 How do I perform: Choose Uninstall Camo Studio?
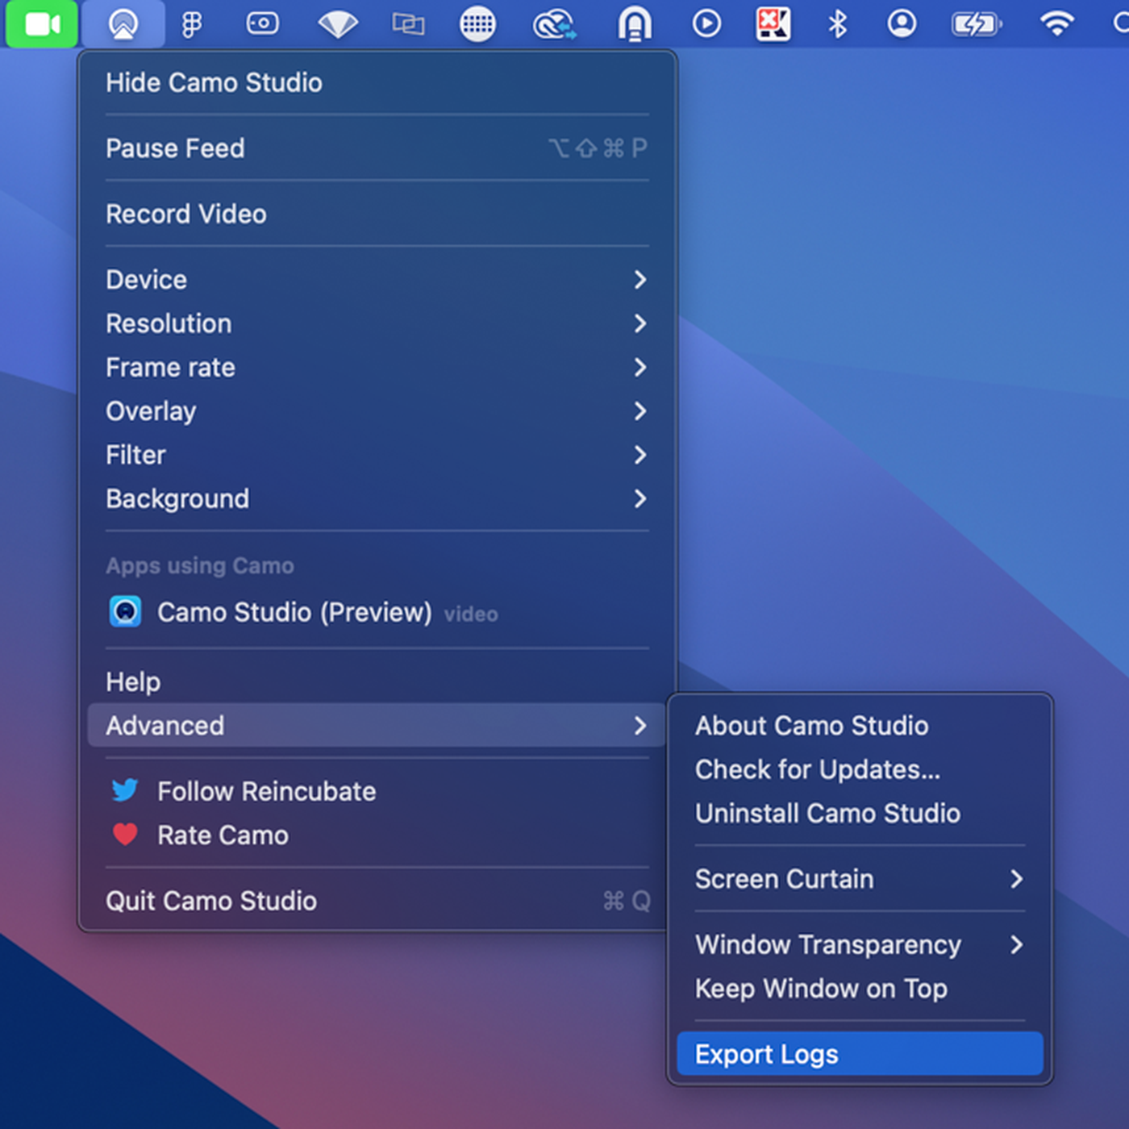860,813
